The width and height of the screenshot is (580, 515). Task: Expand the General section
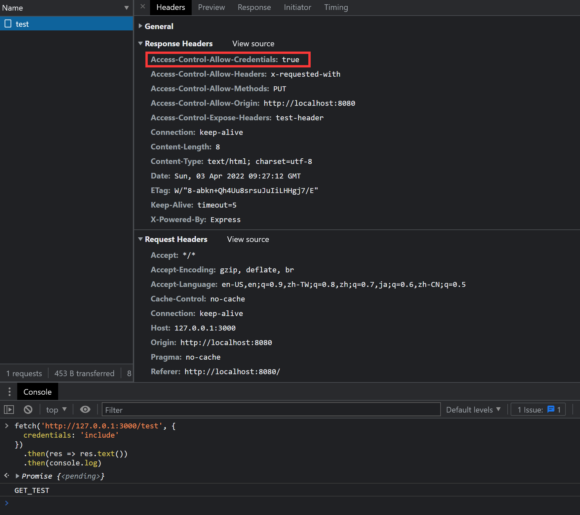tap(141, 26)
